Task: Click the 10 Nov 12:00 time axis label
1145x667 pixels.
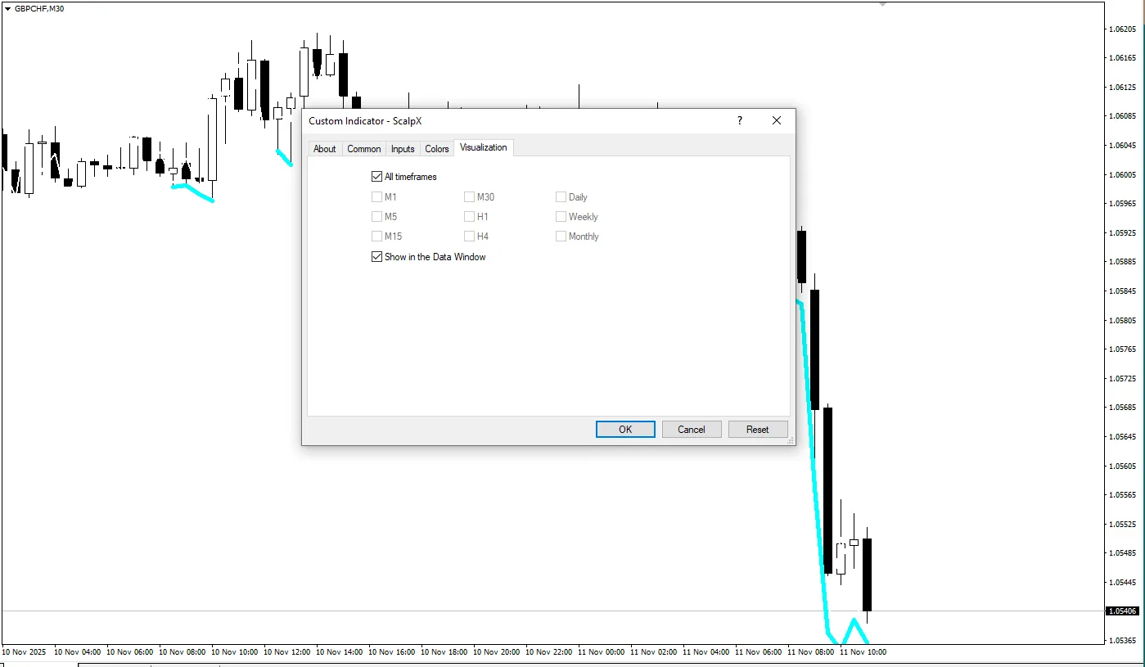Action: [x=286, y=652]
